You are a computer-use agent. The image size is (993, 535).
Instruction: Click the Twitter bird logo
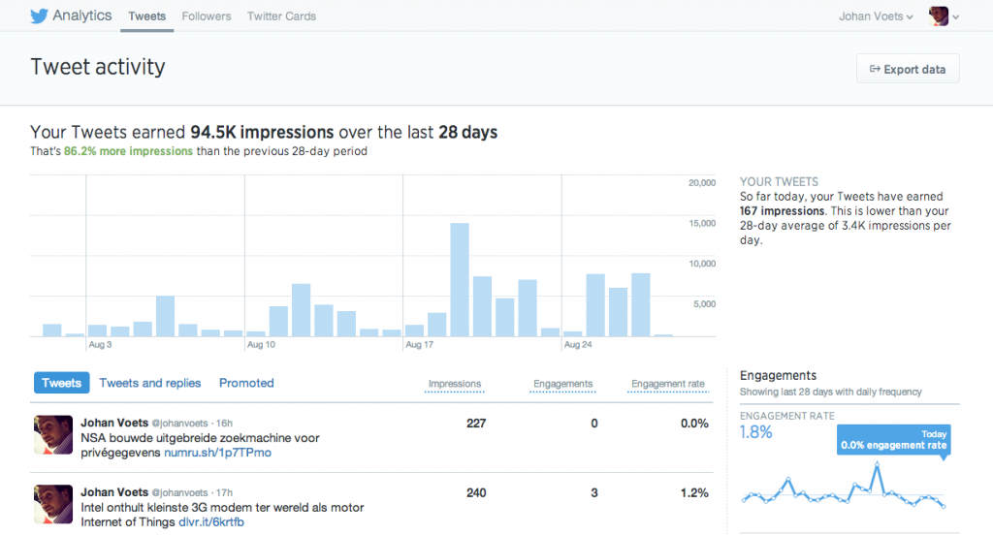coord(39,16)
